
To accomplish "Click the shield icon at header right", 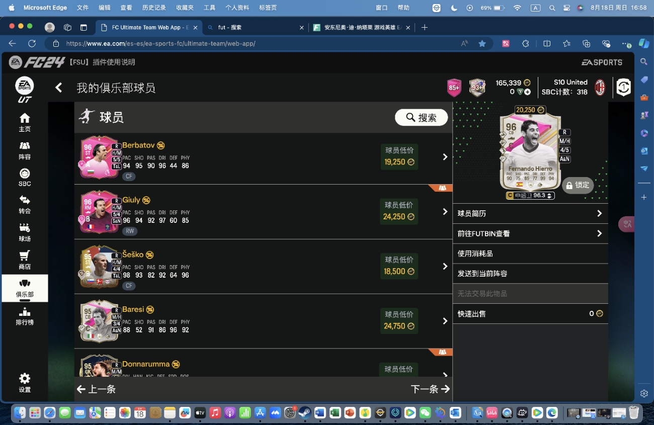I will tap(623, 88).
